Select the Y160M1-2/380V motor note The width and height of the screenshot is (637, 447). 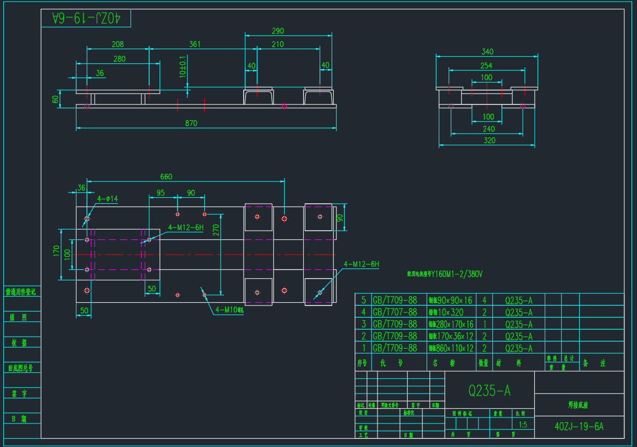point(445,274)
